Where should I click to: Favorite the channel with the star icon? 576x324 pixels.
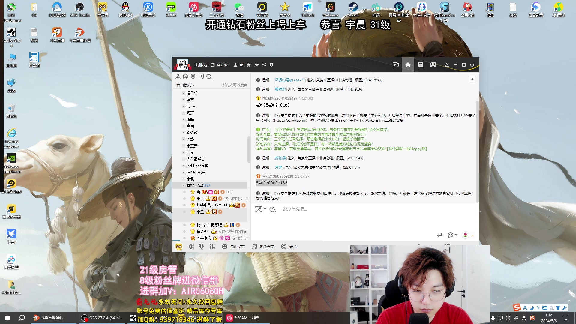[x=249, y=65]
